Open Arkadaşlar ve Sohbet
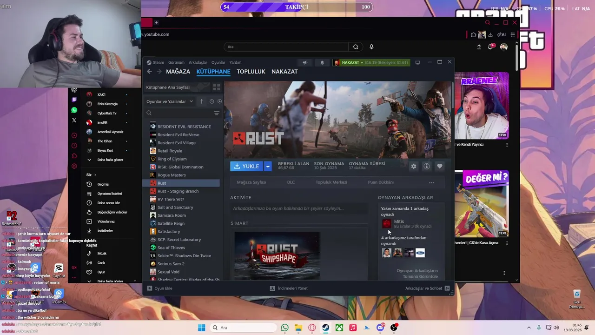 pyautogui.click(x=427, y=288)
